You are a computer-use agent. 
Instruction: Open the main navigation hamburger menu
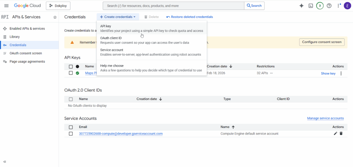coord(6,5)
